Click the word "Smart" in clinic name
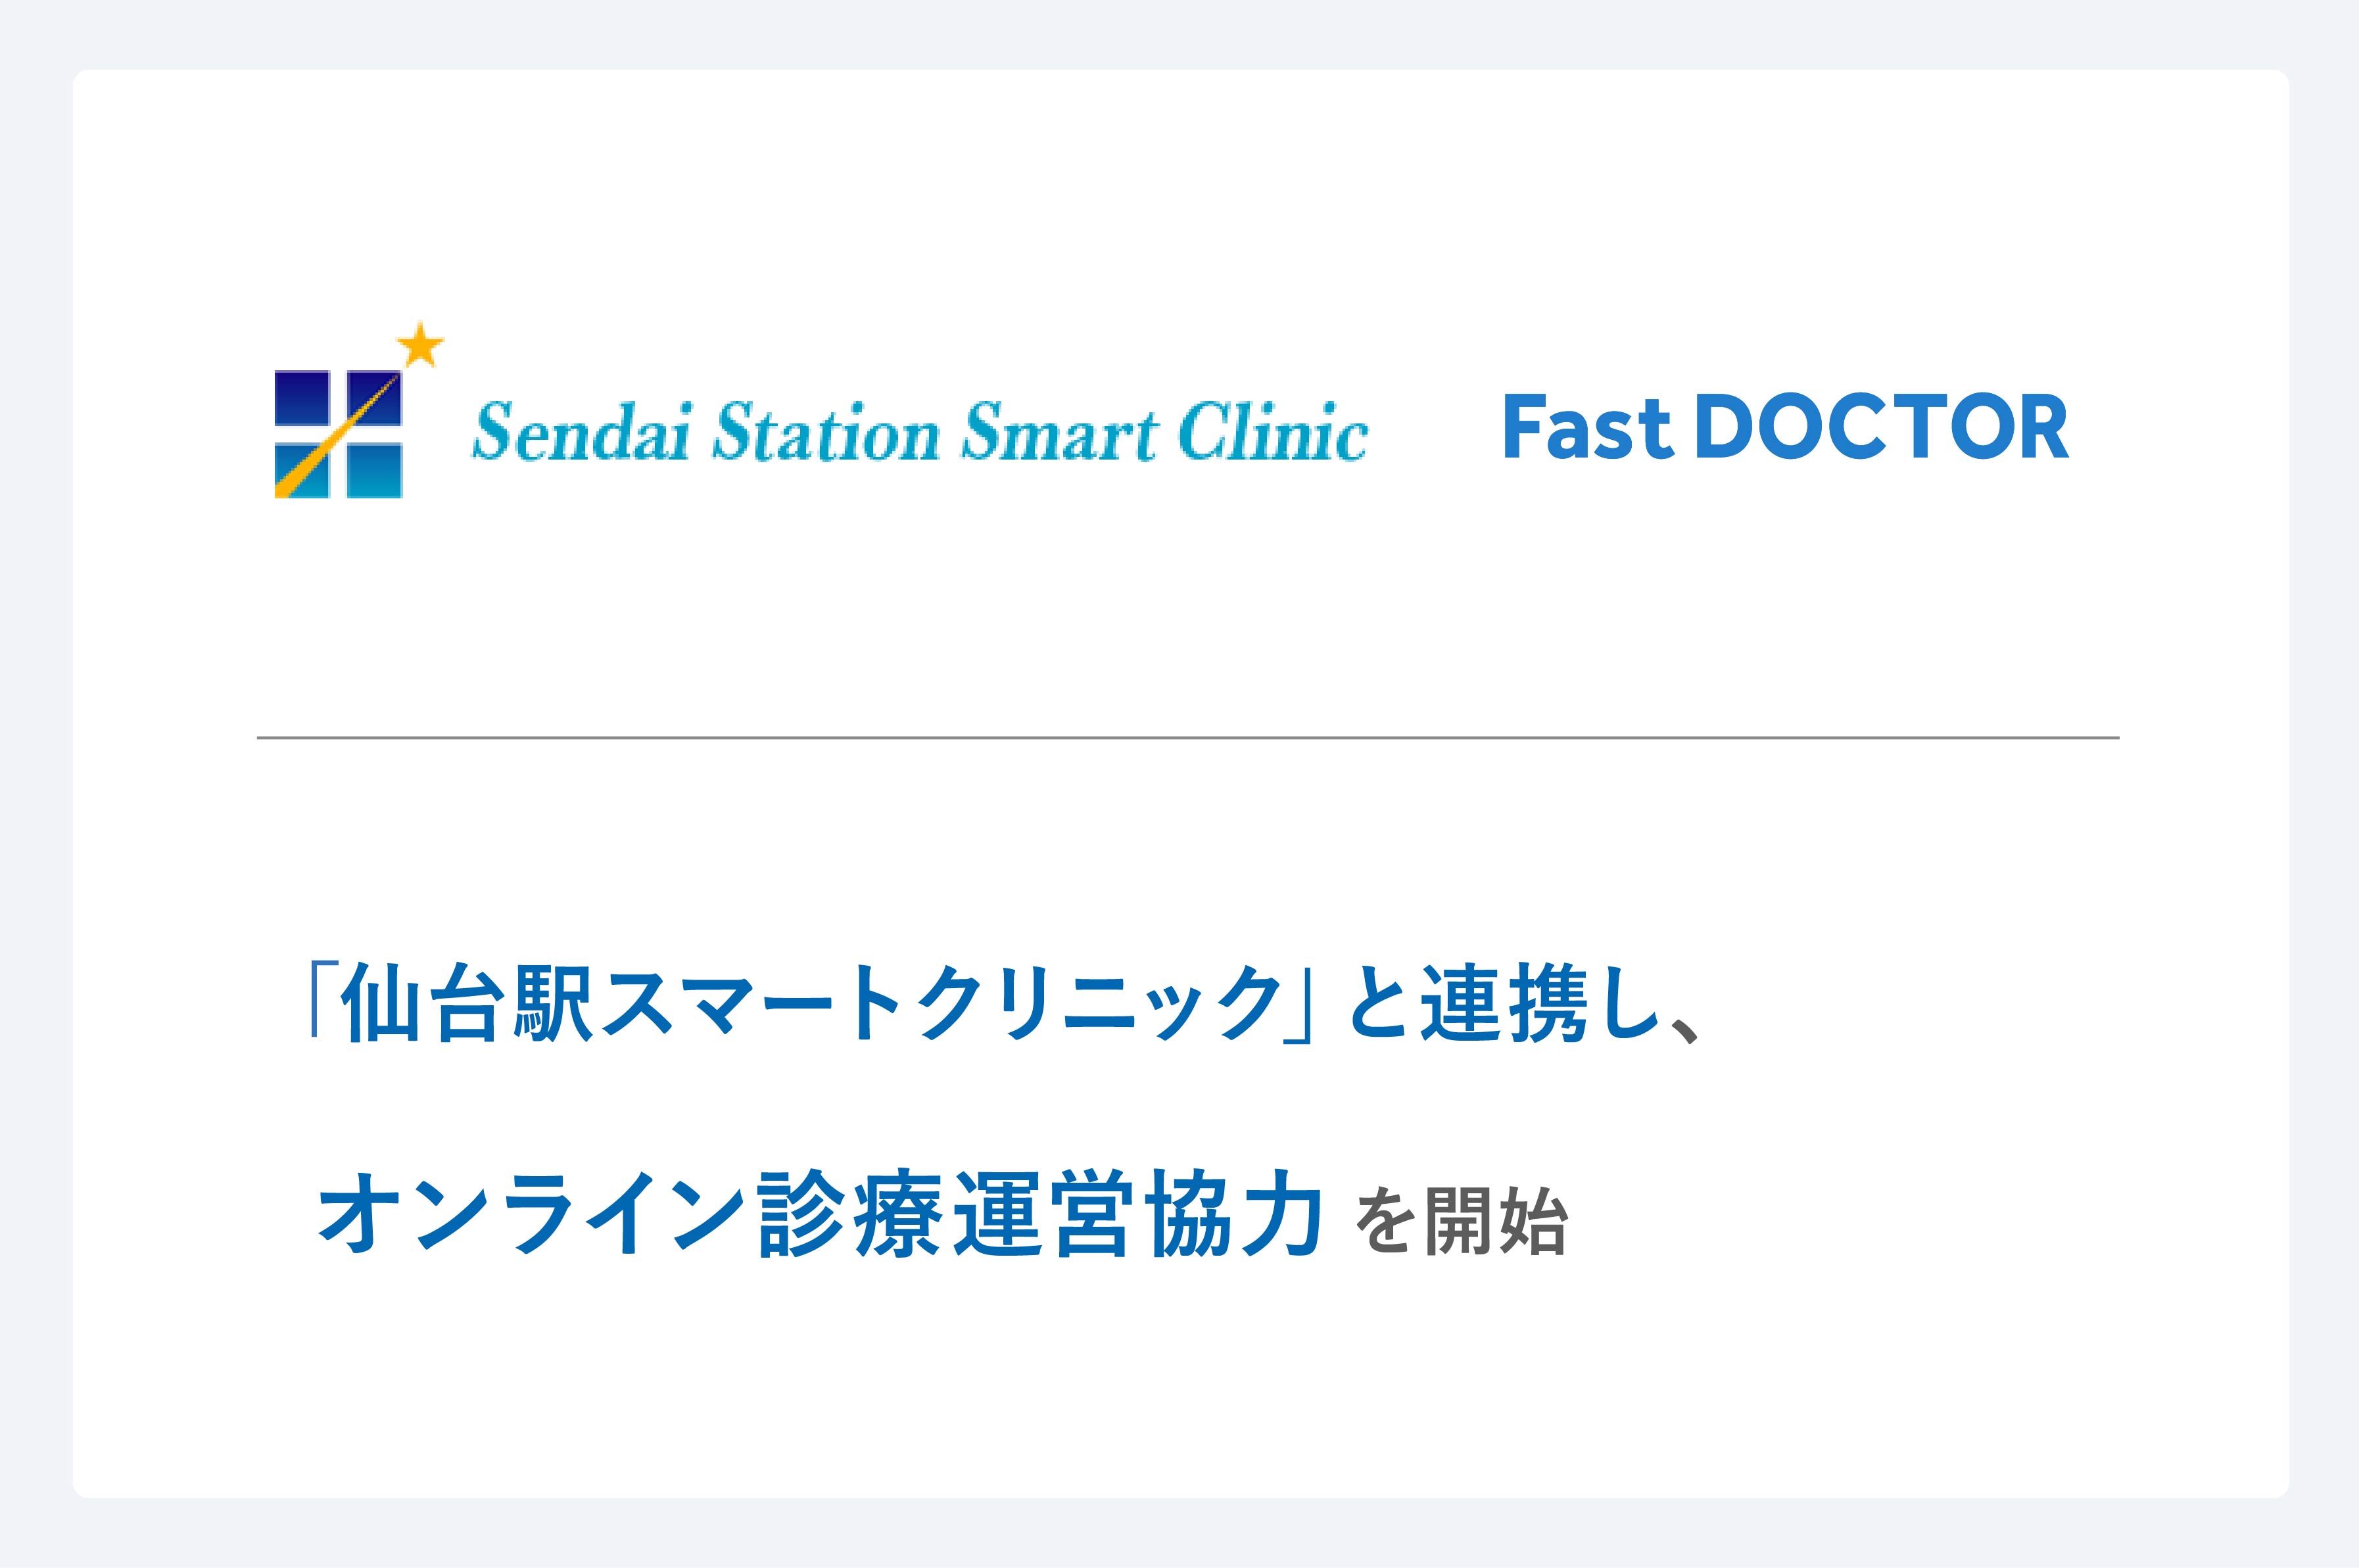2359x1568 pixels. point(1059,432)
